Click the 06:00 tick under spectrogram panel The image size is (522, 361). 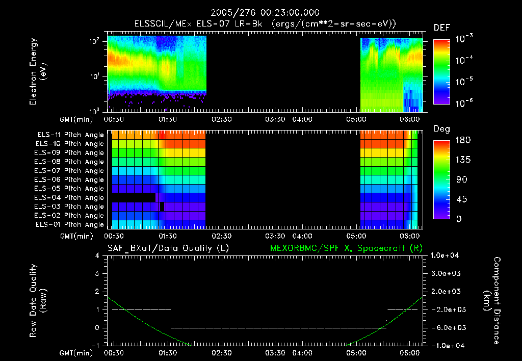pos(409,119)
